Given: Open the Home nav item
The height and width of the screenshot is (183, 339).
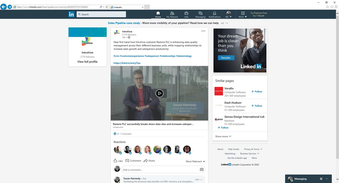Looking at the screenshot, I should [x=158, y=15].
